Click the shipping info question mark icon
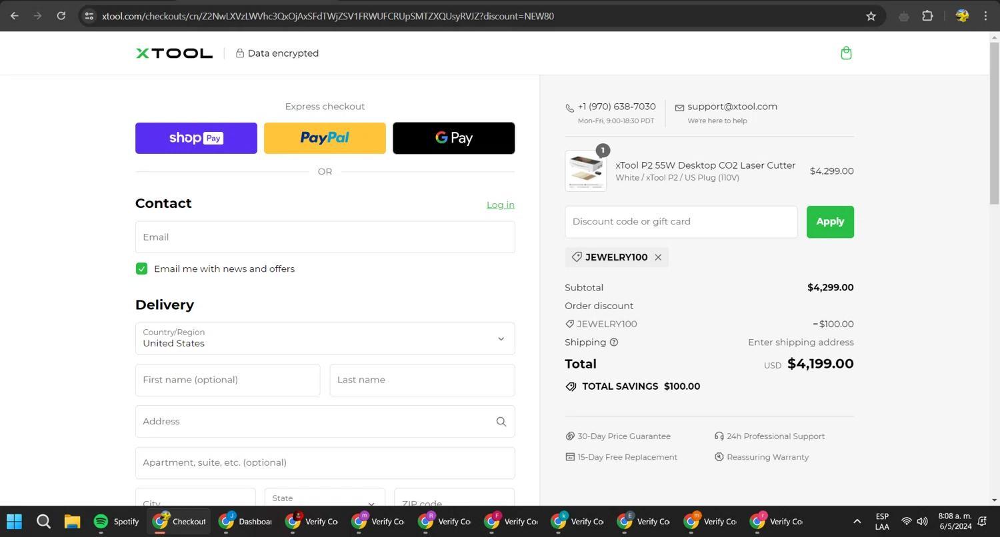The height and width of the screenshot is (537, 1000). (x=614, y=342)
